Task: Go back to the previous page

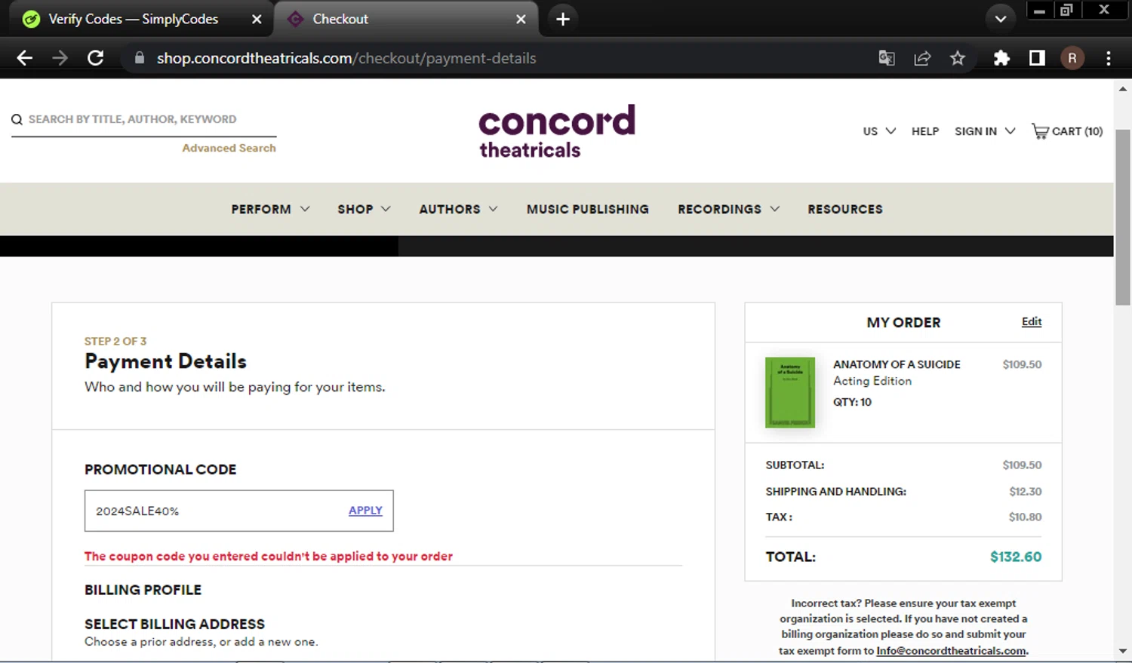Action: (24, 58)
